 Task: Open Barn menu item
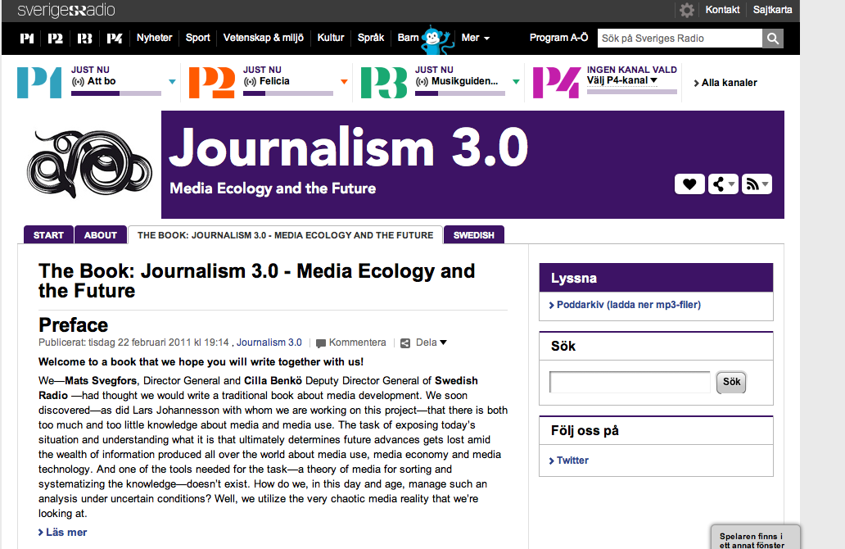408,38
